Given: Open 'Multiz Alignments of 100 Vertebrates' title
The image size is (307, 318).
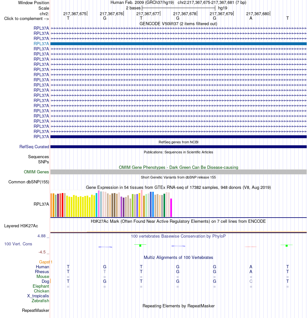Looking at the screenshot, I should click(x=178, y=257).
